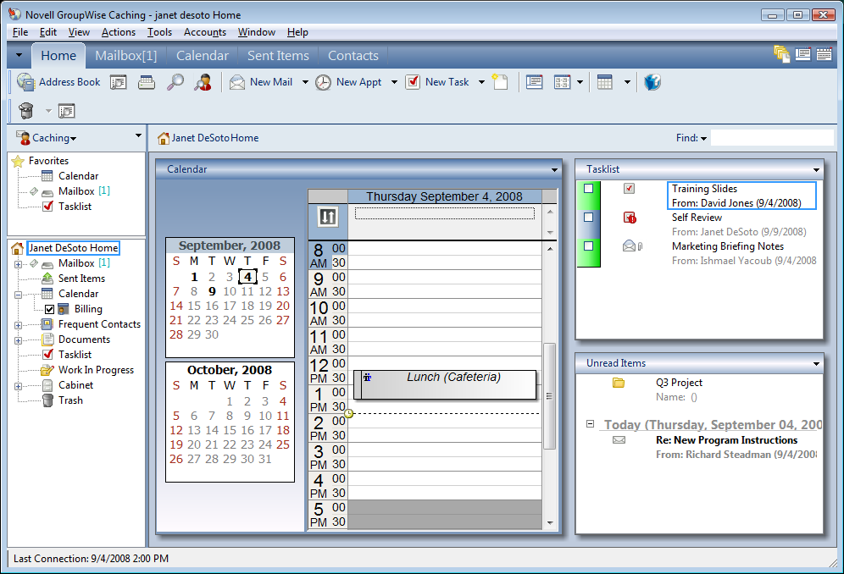Open the New Appt dropdown arrow

pos(394,82)
